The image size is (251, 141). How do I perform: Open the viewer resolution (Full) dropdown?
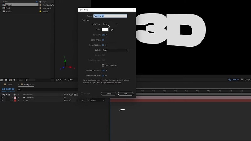pos(70,80)
